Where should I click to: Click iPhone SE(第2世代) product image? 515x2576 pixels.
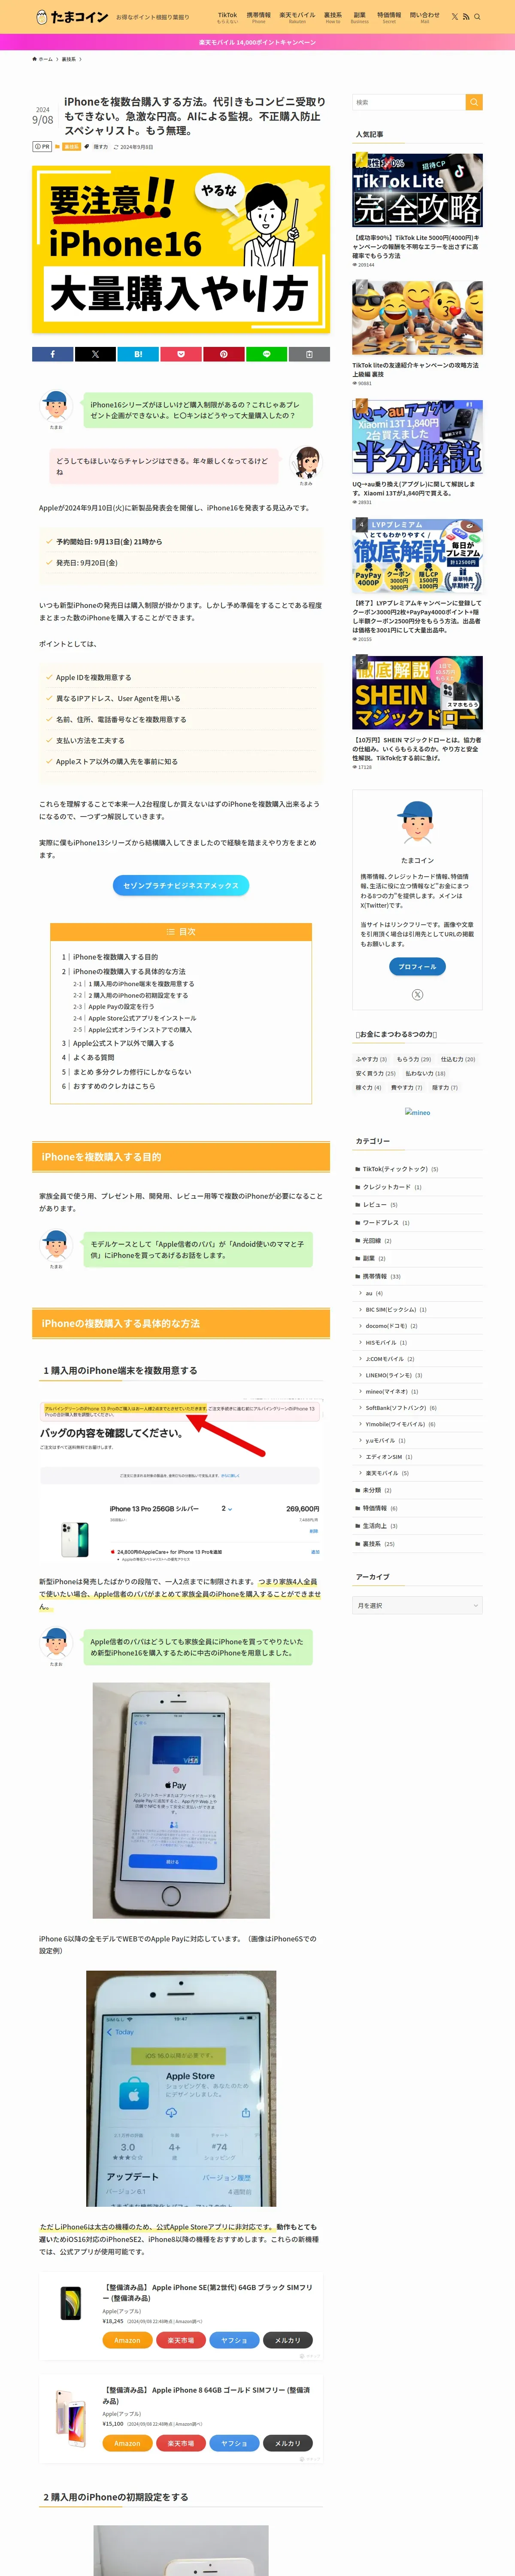pyautogui.click(x=71, y=2304)
